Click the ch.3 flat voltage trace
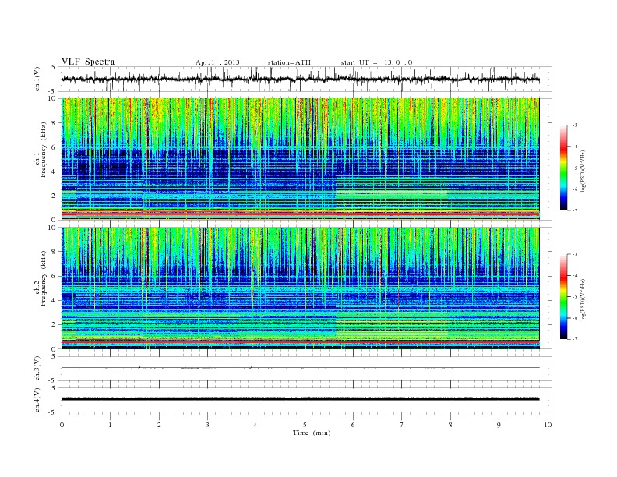This screenshot has width=617, height=477. click(300, 368)
